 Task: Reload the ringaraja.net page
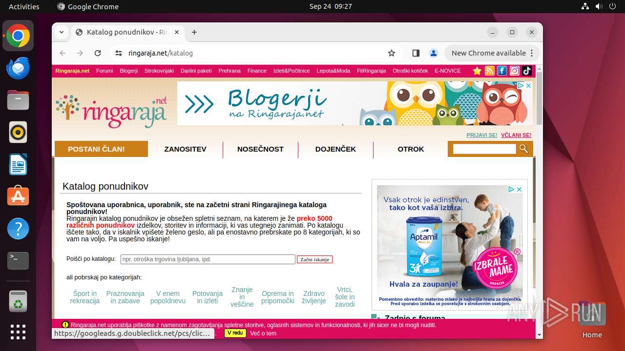pyautogui.click(x=98, y=53)
